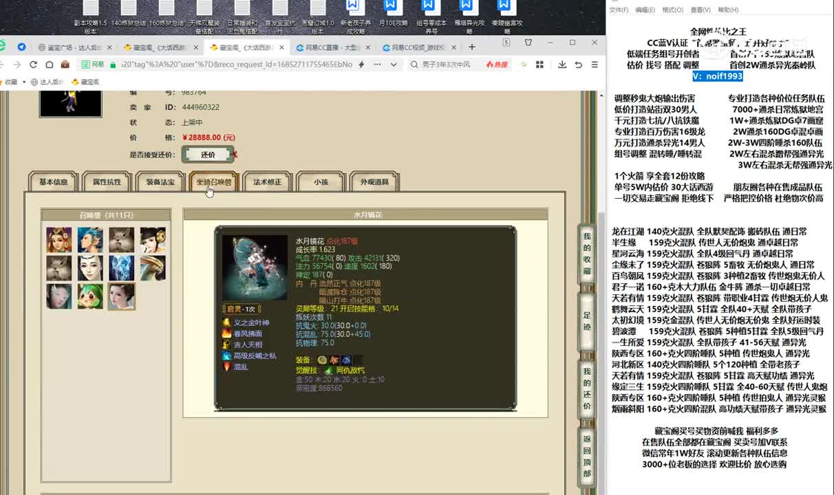Screen dimensions: 834x495
Task: Open the browser hamburger menu icon
Action: coord(595,65)
